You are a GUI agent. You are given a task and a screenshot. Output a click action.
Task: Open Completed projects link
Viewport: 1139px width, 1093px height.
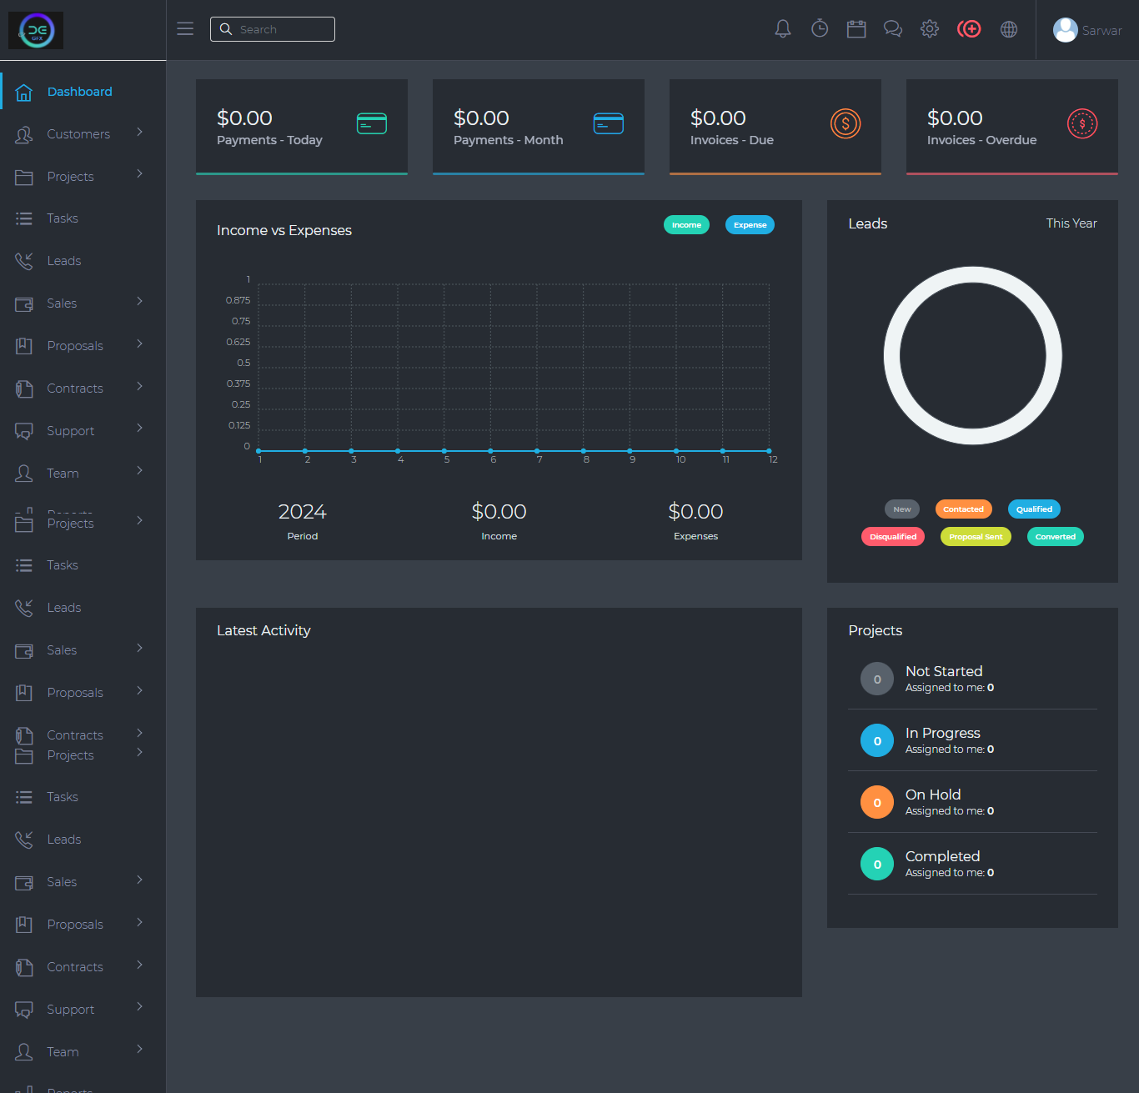pos(943,856)
